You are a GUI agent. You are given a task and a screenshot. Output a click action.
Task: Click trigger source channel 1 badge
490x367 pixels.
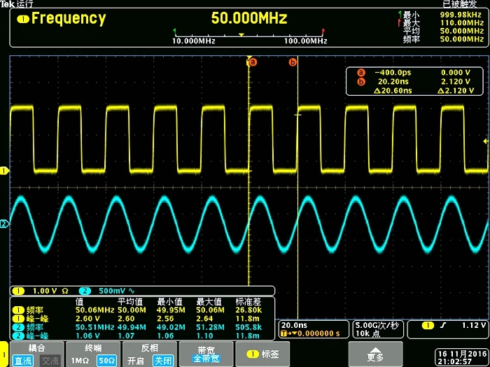428,326
